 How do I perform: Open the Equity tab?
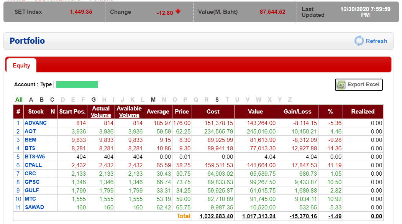pyautogui.click(x=21, y=66)
